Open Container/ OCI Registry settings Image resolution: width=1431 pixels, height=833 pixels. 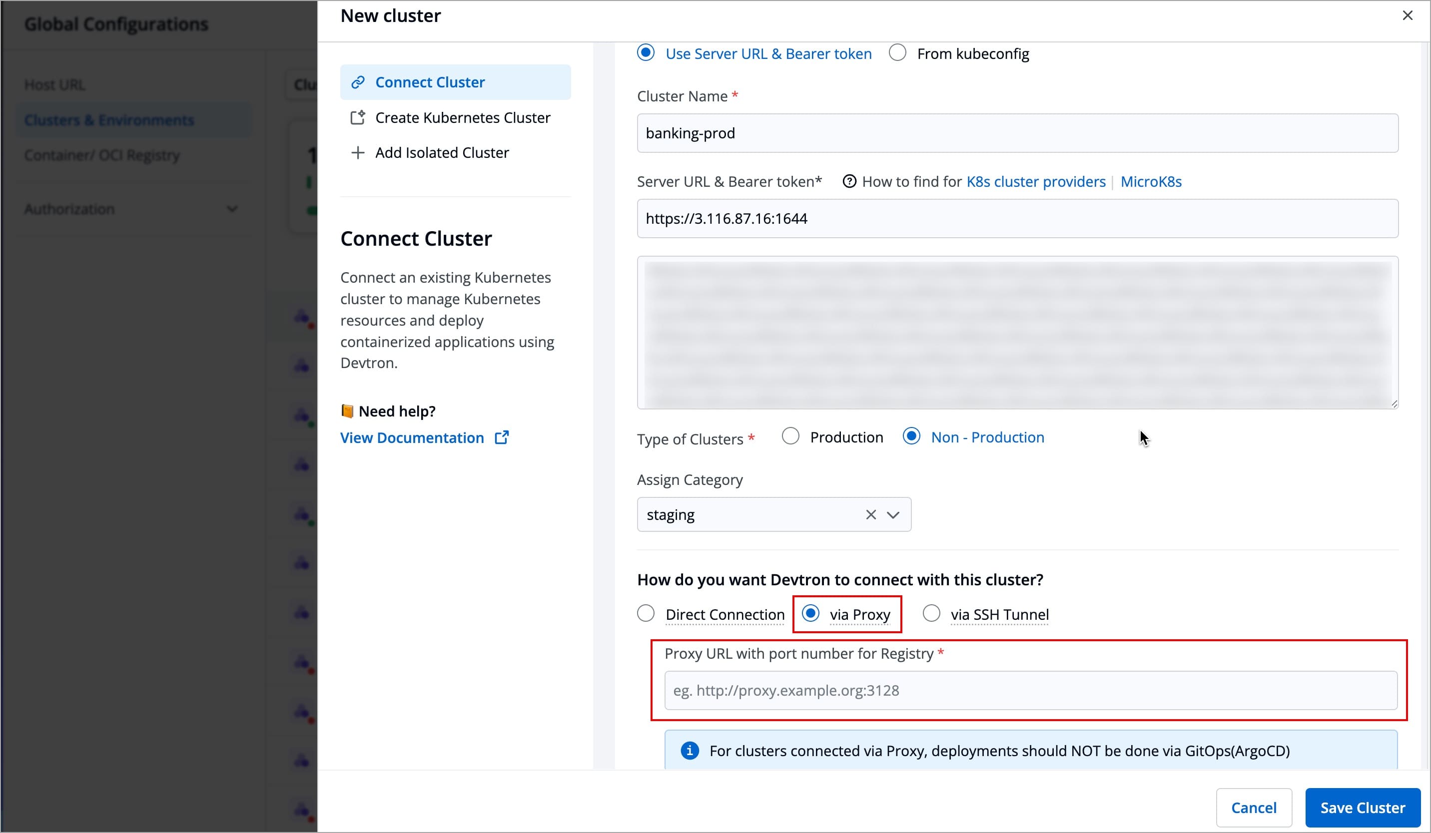pos(102,155)
